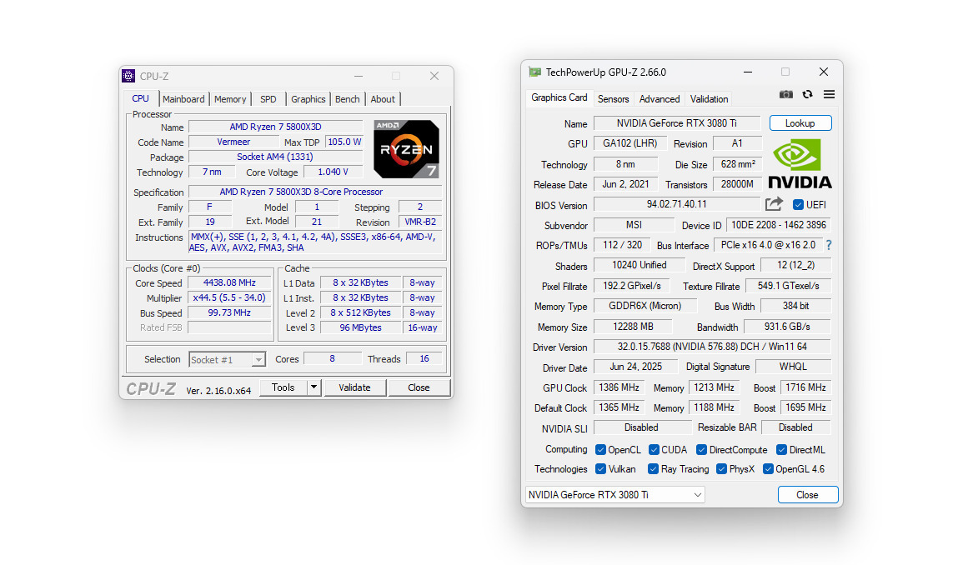Click the Memory Size value 12288 MB
Image resolution: width=958 pixels, height=565 pixels.
point(633,327)
